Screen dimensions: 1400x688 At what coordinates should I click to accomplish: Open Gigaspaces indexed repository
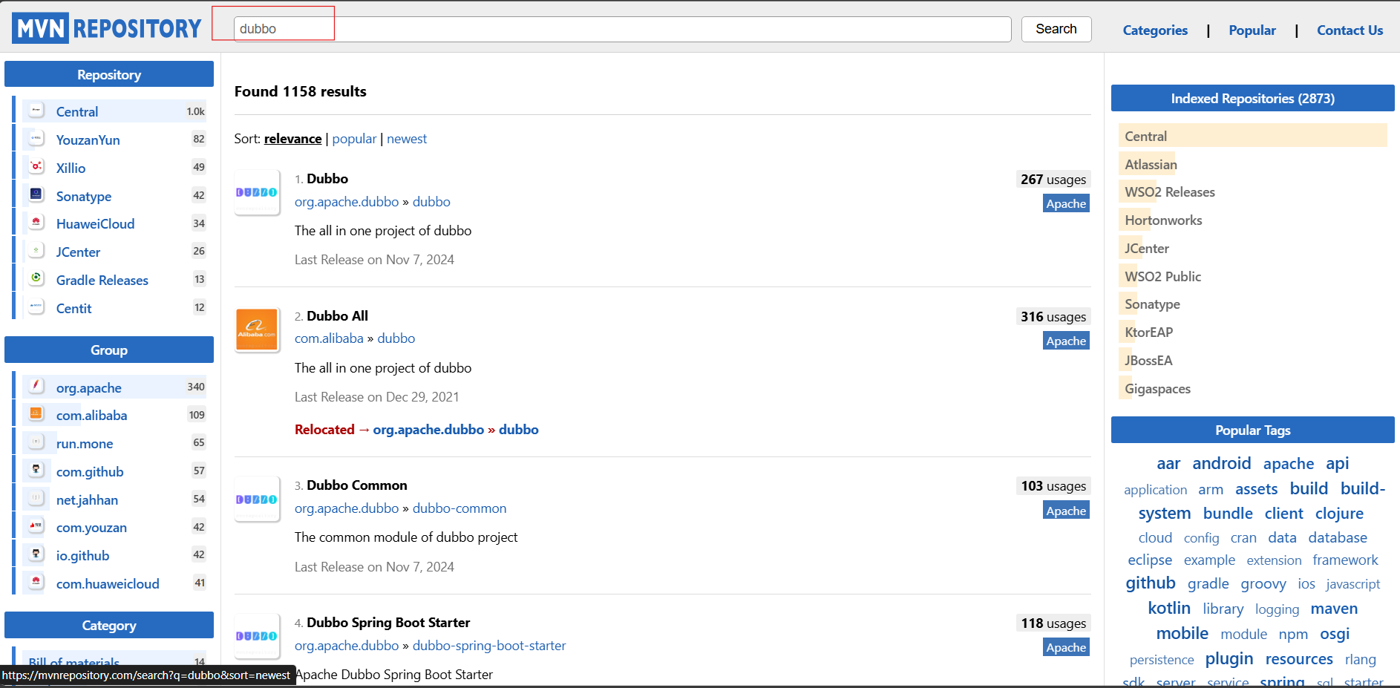point(1157,389)
